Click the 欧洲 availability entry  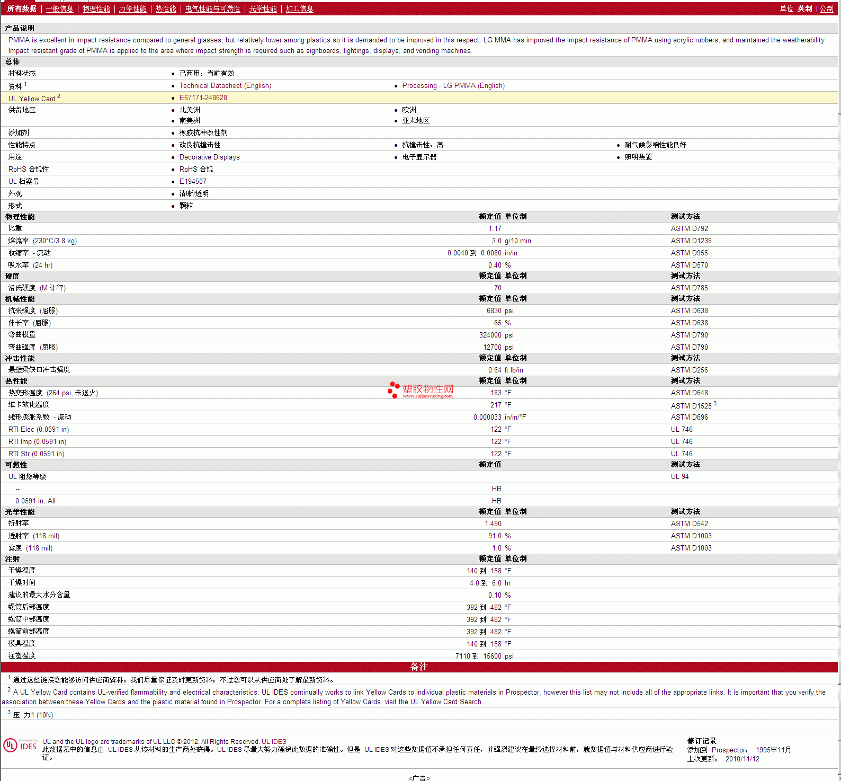click(409, 110)
